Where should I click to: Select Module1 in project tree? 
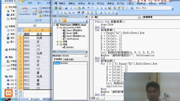click(68, 47)
